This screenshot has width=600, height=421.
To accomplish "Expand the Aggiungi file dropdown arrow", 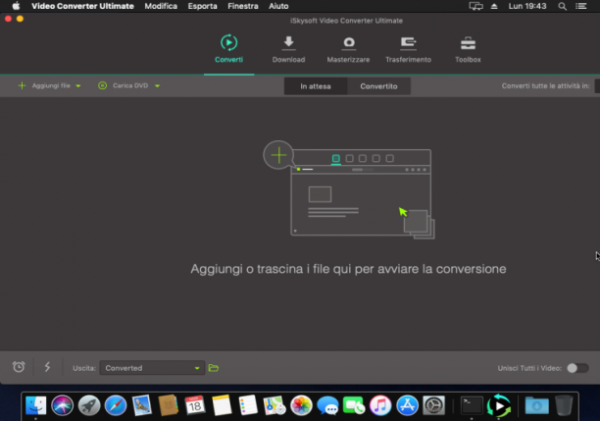I will [x=78, y=86].
